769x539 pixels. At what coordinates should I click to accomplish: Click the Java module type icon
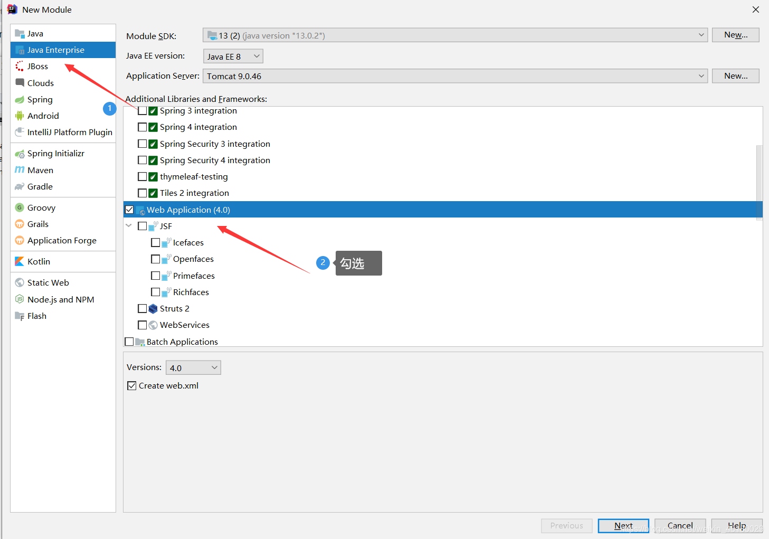(x=20, y=34)
